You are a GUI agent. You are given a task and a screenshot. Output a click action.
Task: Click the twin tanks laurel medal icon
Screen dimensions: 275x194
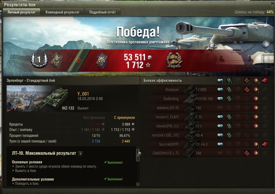coord(174,60)
